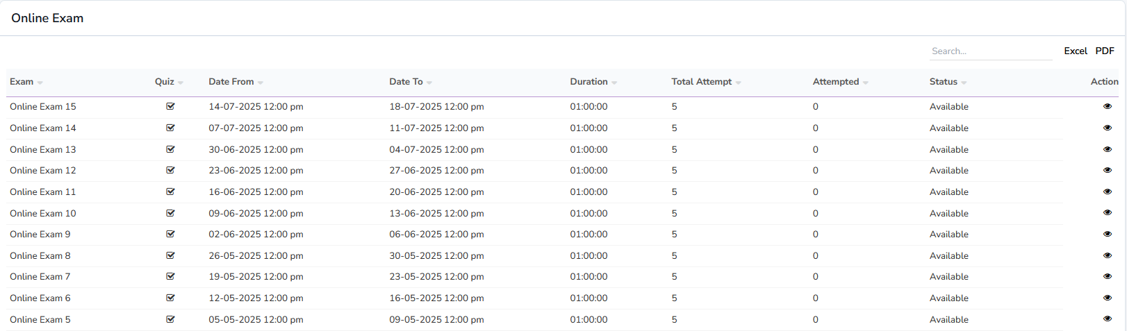Viewport: 1127px width, 331px height.
Task: Export the table to Excel
Action: pyautogui.click(x=1075, y=51)
